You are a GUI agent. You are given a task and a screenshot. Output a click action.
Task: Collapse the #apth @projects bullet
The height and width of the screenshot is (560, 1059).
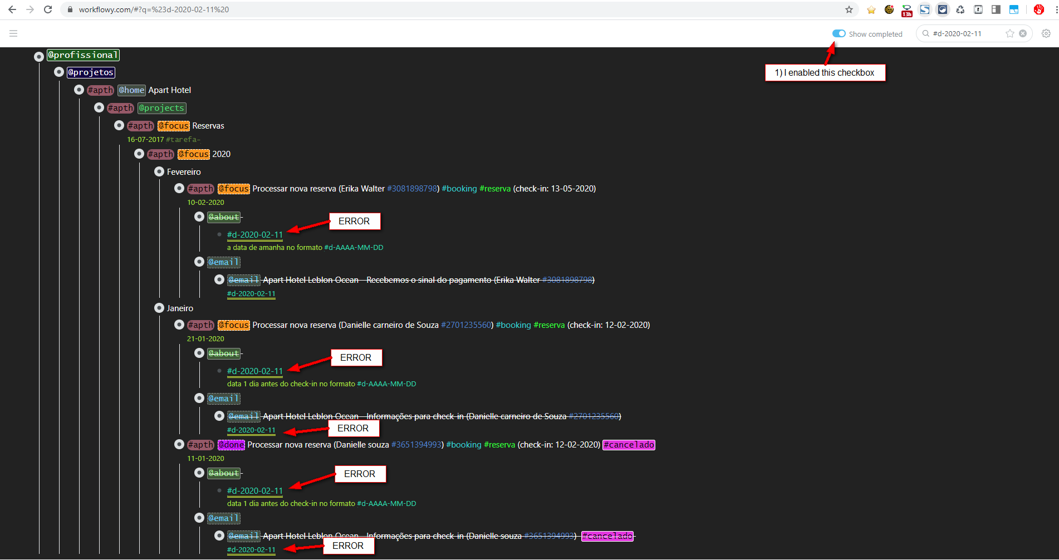click(99, 108)
